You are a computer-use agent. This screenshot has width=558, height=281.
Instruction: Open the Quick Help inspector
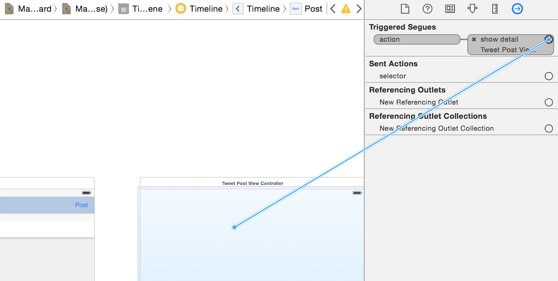[428, 8]
